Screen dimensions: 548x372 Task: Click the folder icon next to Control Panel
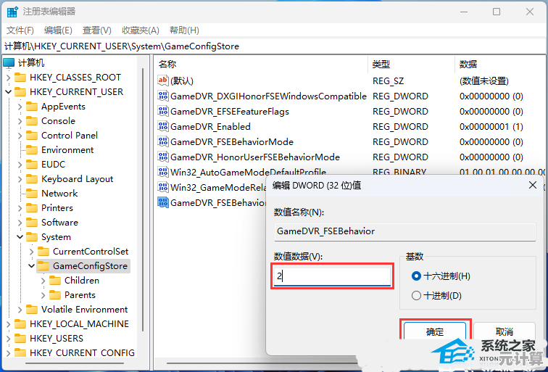[32, 136]
